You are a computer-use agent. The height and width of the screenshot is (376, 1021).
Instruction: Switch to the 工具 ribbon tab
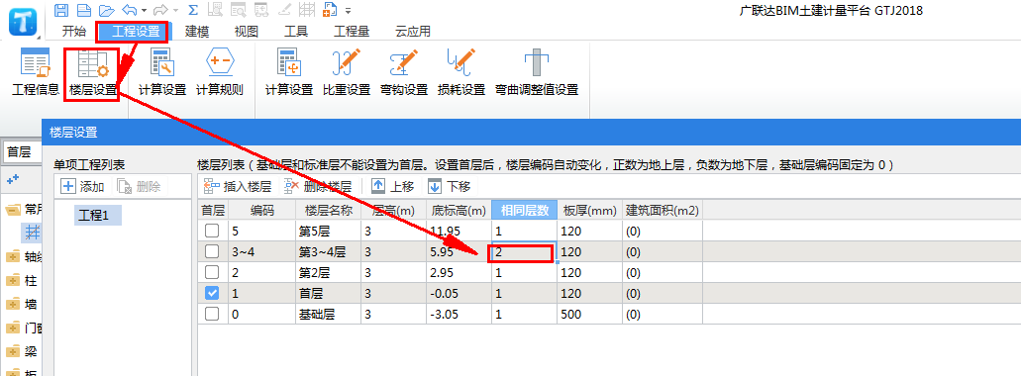(296, 32)
